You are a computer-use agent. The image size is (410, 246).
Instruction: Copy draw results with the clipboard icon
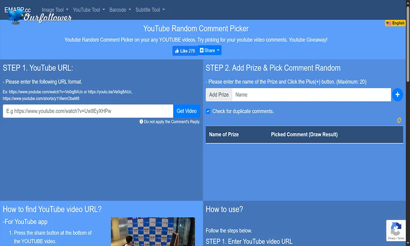(x=399, y=120)
